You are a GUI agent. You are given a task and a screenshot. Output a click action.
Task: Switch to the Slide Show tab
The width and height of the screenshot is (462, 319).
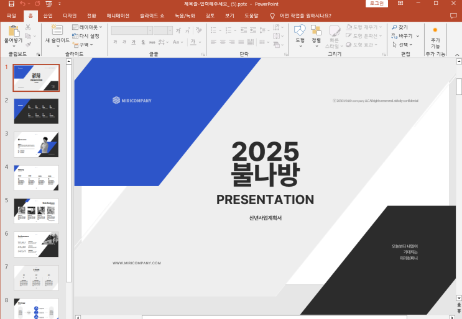(x=152, y=16)
